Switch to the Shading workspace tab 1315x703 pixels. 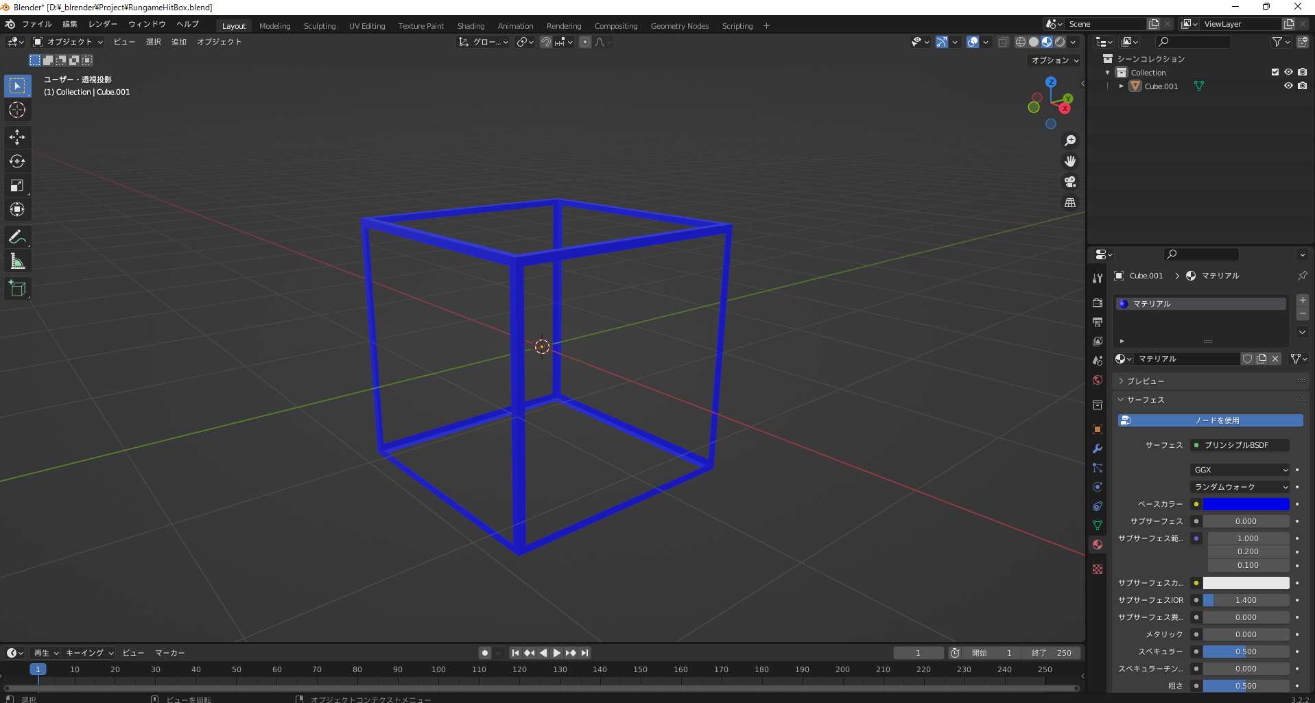coord(471,26)
